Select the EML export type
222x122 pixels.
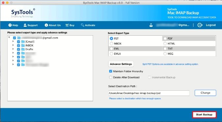(111, 49)
